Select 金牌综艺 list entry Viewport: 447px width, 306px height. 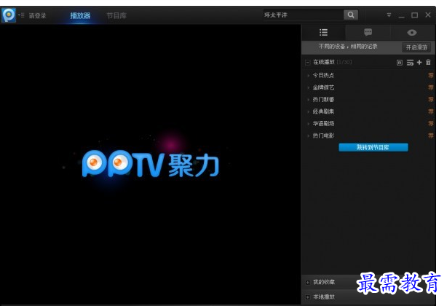pos(323,87)
